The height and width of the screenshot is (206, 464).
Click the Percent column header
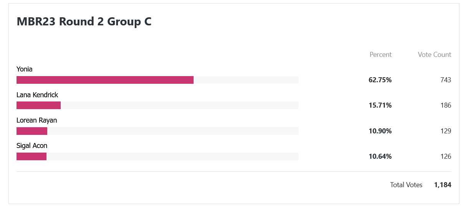tap(381, 55)
